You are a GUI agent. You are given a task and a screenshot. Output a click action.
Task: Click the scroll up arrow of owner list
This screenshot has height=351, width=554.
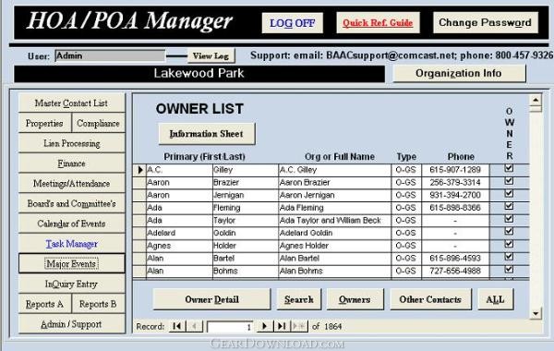[x=536, y=100]
